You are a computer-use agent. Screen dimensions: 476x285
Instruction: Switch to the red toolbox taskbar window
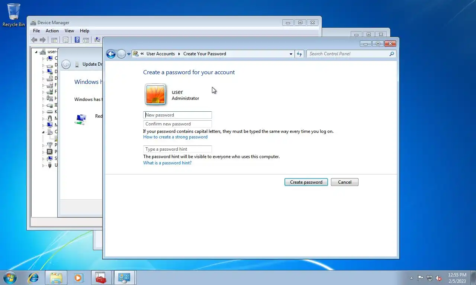tap(101, 278)
